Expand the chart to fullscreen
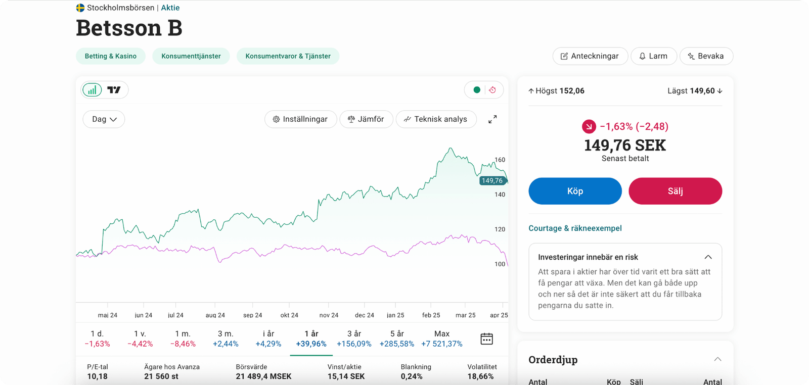Viewport: 809px width, 385px height. (x=492, y=119)
